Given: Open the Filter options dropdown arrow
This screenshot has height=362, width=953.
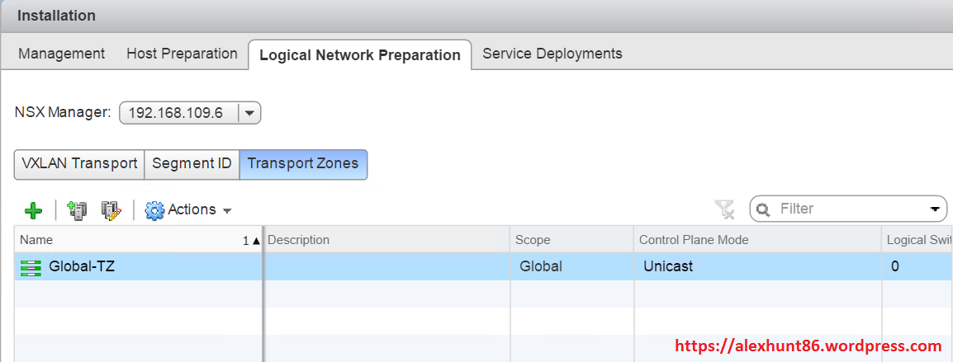Looking at the screenshot, I should point(935,209).
